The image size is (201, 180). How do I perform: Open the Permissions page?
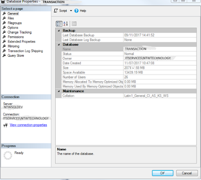[15, 37]
